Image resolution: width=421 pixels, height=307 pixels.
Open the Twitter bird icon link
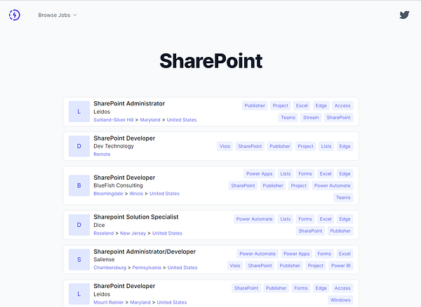click(x=404, y=15)
